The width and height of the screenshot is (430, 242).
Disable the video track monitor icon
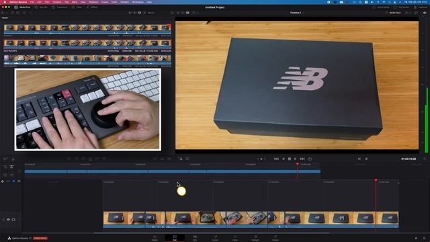coord(13,220)
